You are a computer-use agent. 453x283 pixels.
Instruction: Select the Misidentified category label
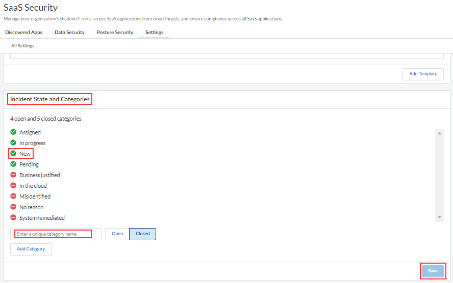coord(35,196)
